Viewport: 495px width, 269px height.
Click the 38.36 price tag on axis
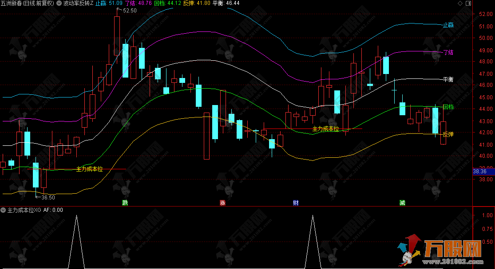click(480, 171)
